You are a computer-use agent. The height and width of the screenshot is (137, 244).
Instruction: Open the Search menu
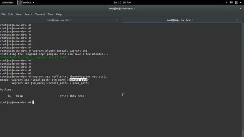pos(28,14)
